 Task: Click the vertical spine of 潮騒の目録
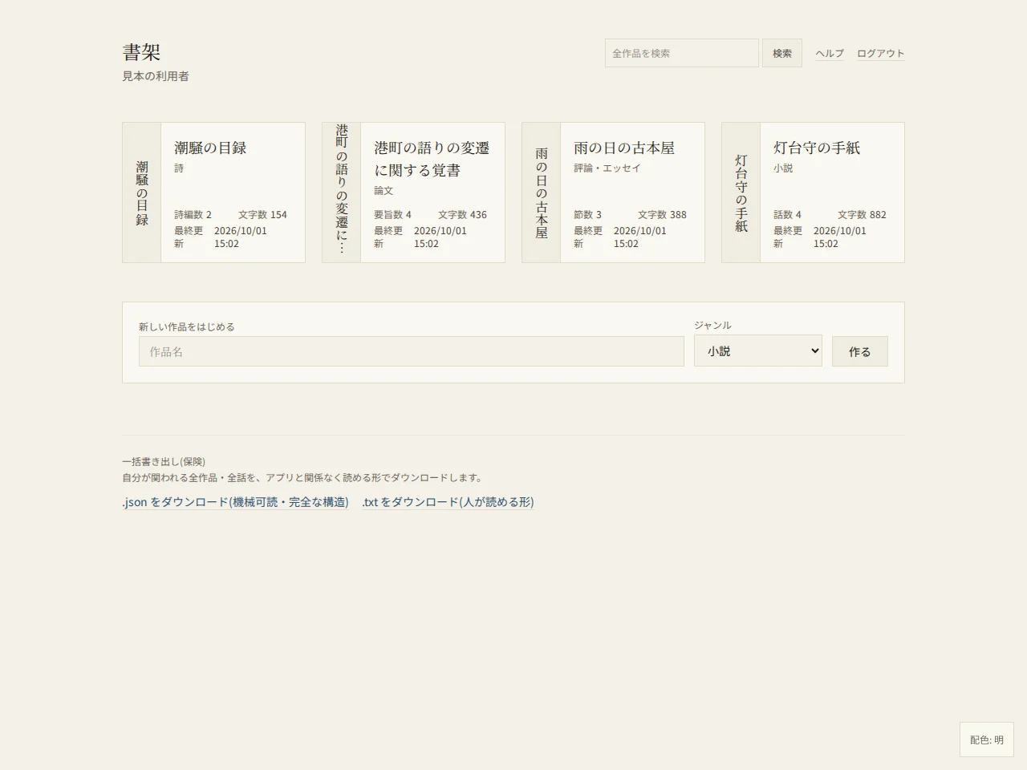pos(142,192)
